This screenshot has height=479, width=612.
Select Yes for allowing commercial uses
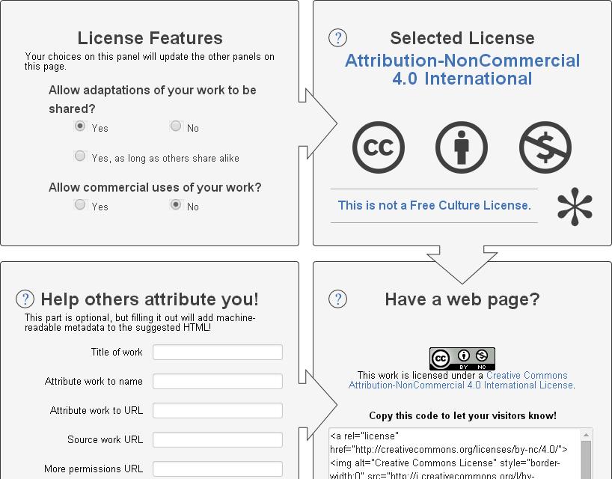pos(80,204)
